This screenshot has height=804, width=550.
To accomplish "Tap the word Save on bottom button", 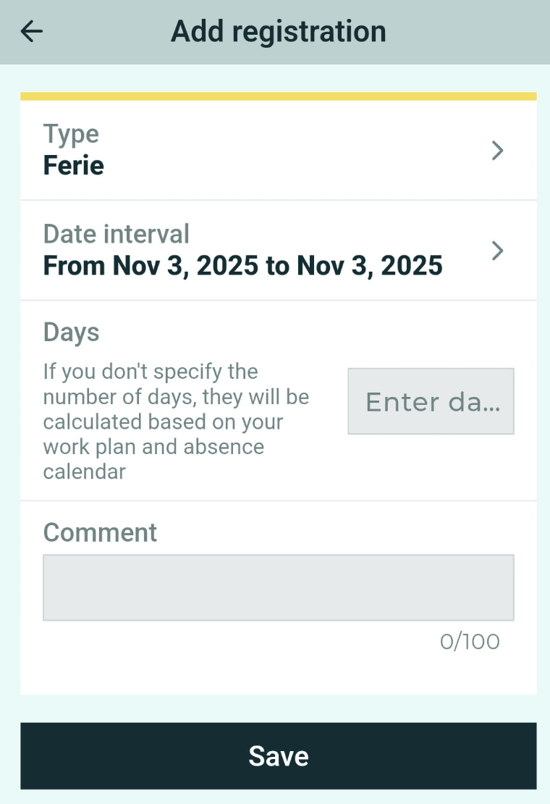I will [279, 755].
